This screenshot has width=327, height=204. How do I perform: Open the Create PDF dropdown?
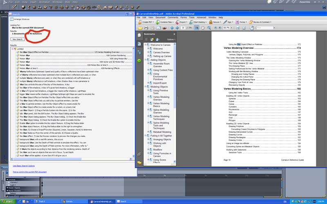146,22
